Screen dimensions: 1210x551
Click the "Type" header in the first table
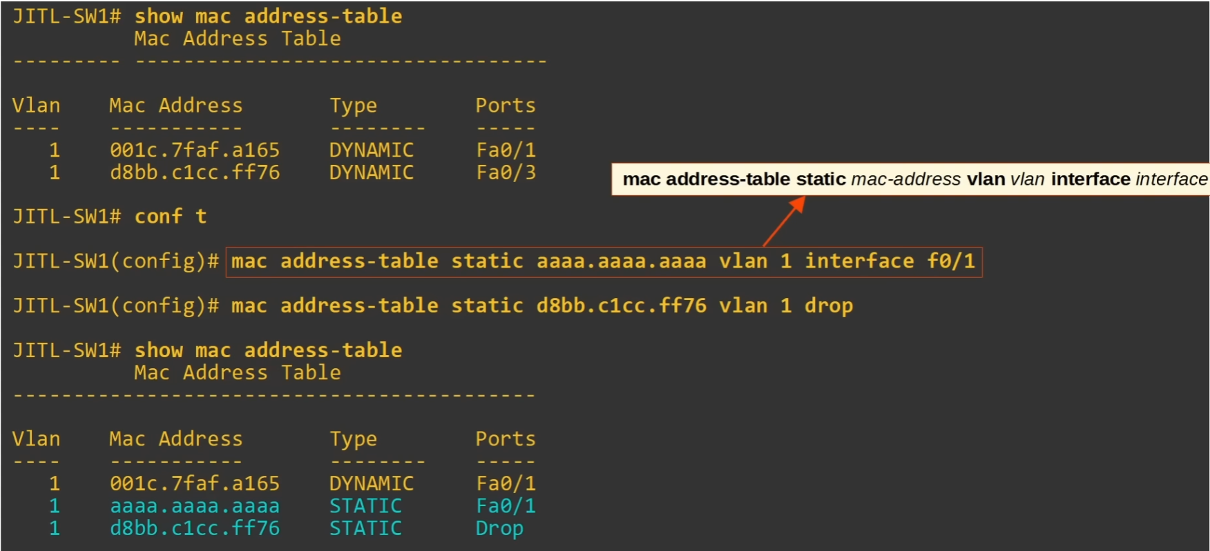click(353, 106)
